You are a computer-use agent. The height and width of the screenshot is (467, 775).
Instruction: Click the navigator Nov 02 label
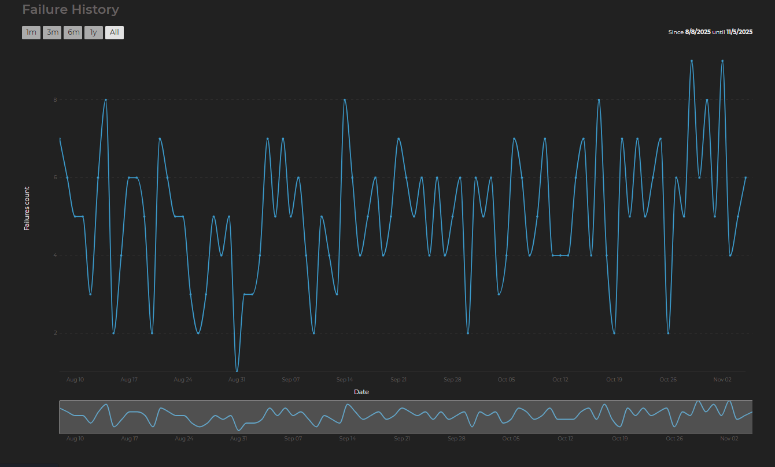[729, 439]
